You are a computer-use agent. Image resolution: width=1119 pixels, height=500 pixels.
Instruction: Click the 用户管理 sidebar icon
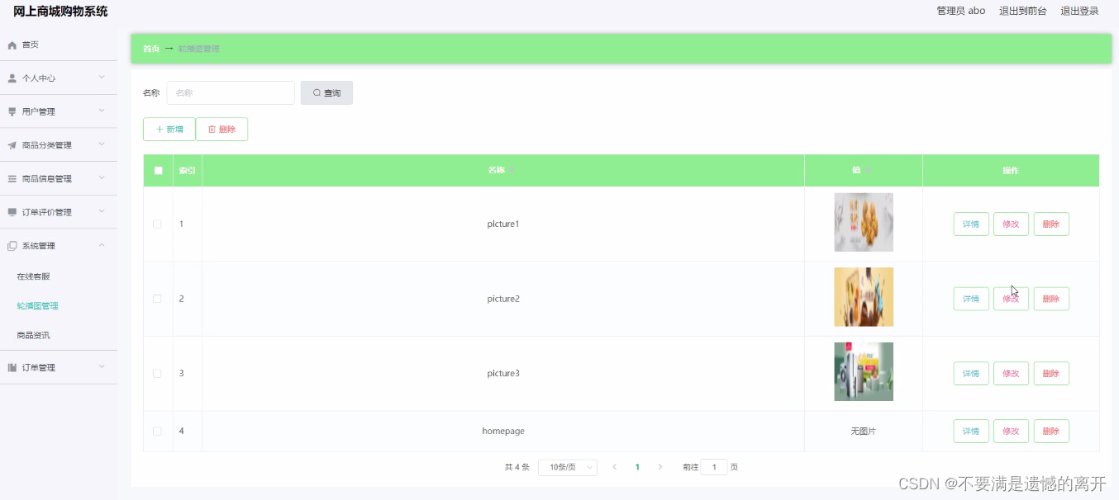(12, 111)
